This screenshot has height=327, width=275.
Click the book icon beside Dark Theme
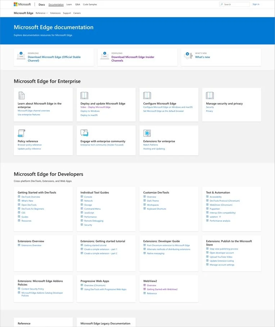(144, 201)
